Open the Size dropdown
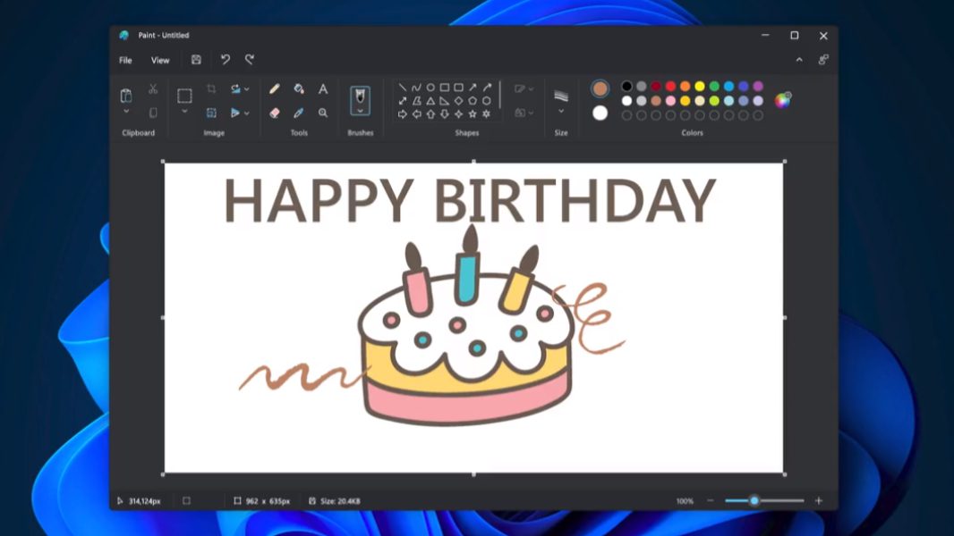 coord(561,112)
